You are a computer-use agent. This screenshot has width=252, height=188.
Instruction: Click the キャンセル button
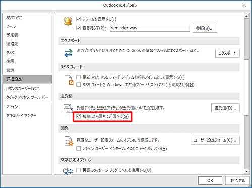pyautogui.click(x=237, y=181)
